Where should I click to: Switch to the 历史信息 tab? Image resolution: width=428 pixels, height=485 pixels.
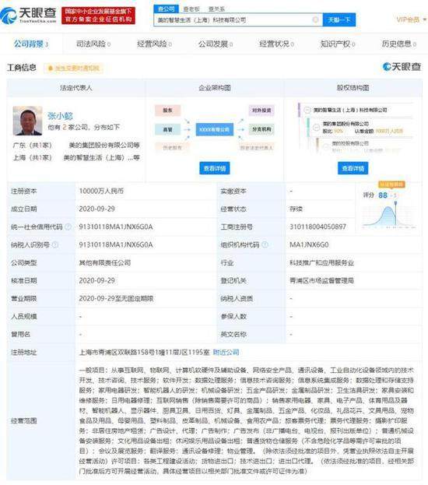click(398, 44)
